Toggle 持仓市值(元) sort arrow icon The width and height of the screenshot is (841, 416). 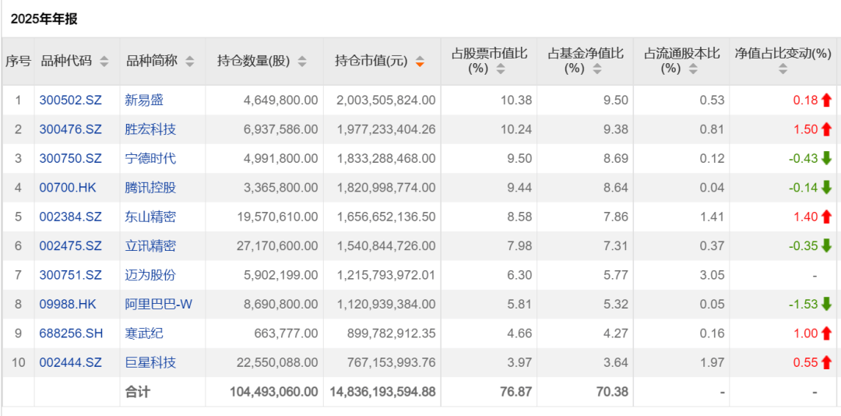point(420,62)
